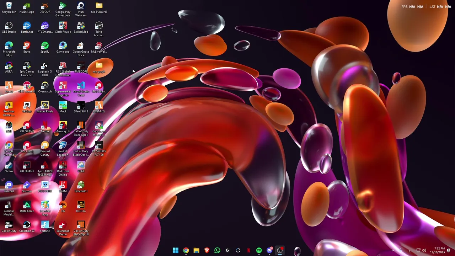455x256 pixels.
Task: Select the IPTVSmarters shortcut
Action: coord(45,28)
